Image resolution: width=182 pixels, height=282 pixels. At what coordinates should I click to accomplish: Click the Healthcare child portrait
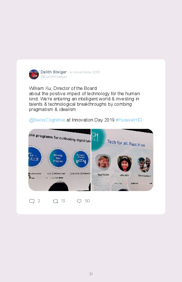[x=103, y=162]
